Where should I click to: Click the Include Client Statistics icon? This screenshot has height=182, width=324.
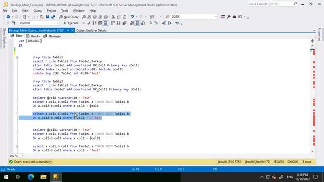pyautogui.click(x=124, y=23)
